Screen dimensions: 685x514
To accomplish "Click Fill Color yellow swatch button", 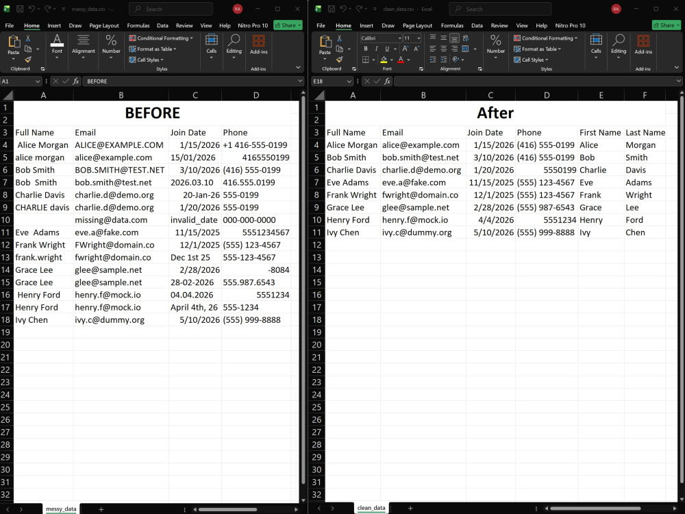I will coord(384,60).
